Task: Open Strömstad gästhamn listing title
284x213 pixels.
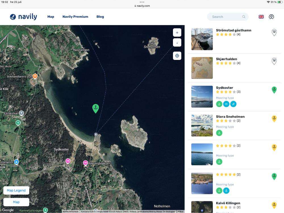Action: (233, 30)
